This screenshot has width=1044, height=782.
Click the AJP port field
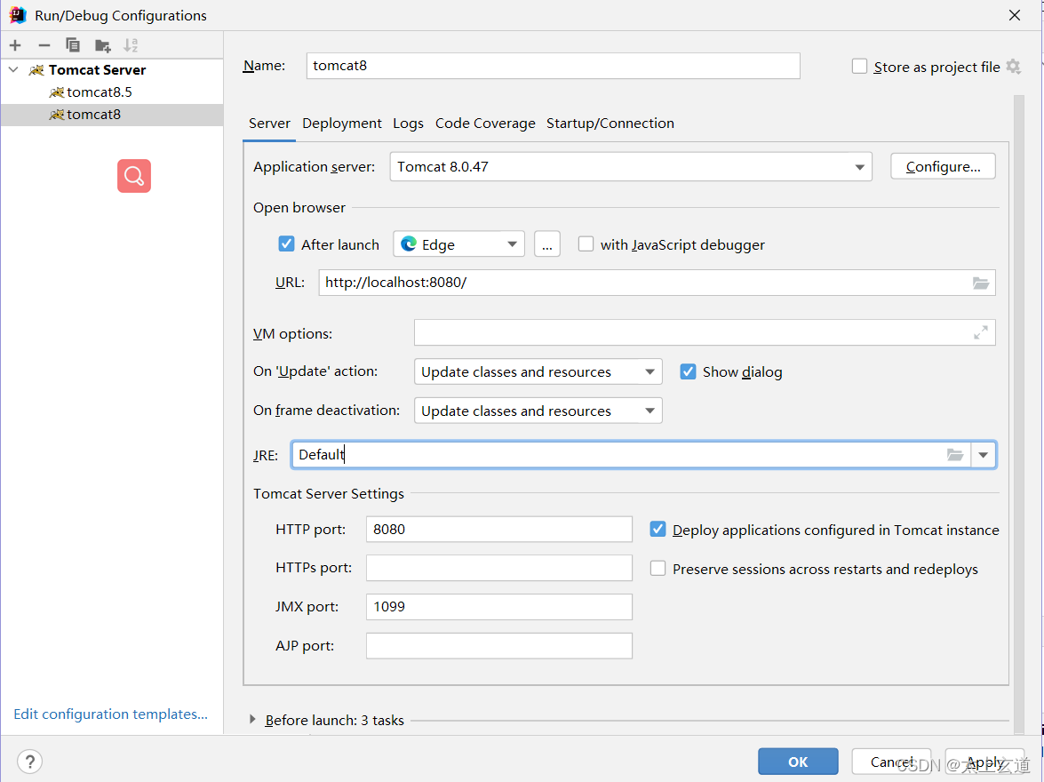498,645
